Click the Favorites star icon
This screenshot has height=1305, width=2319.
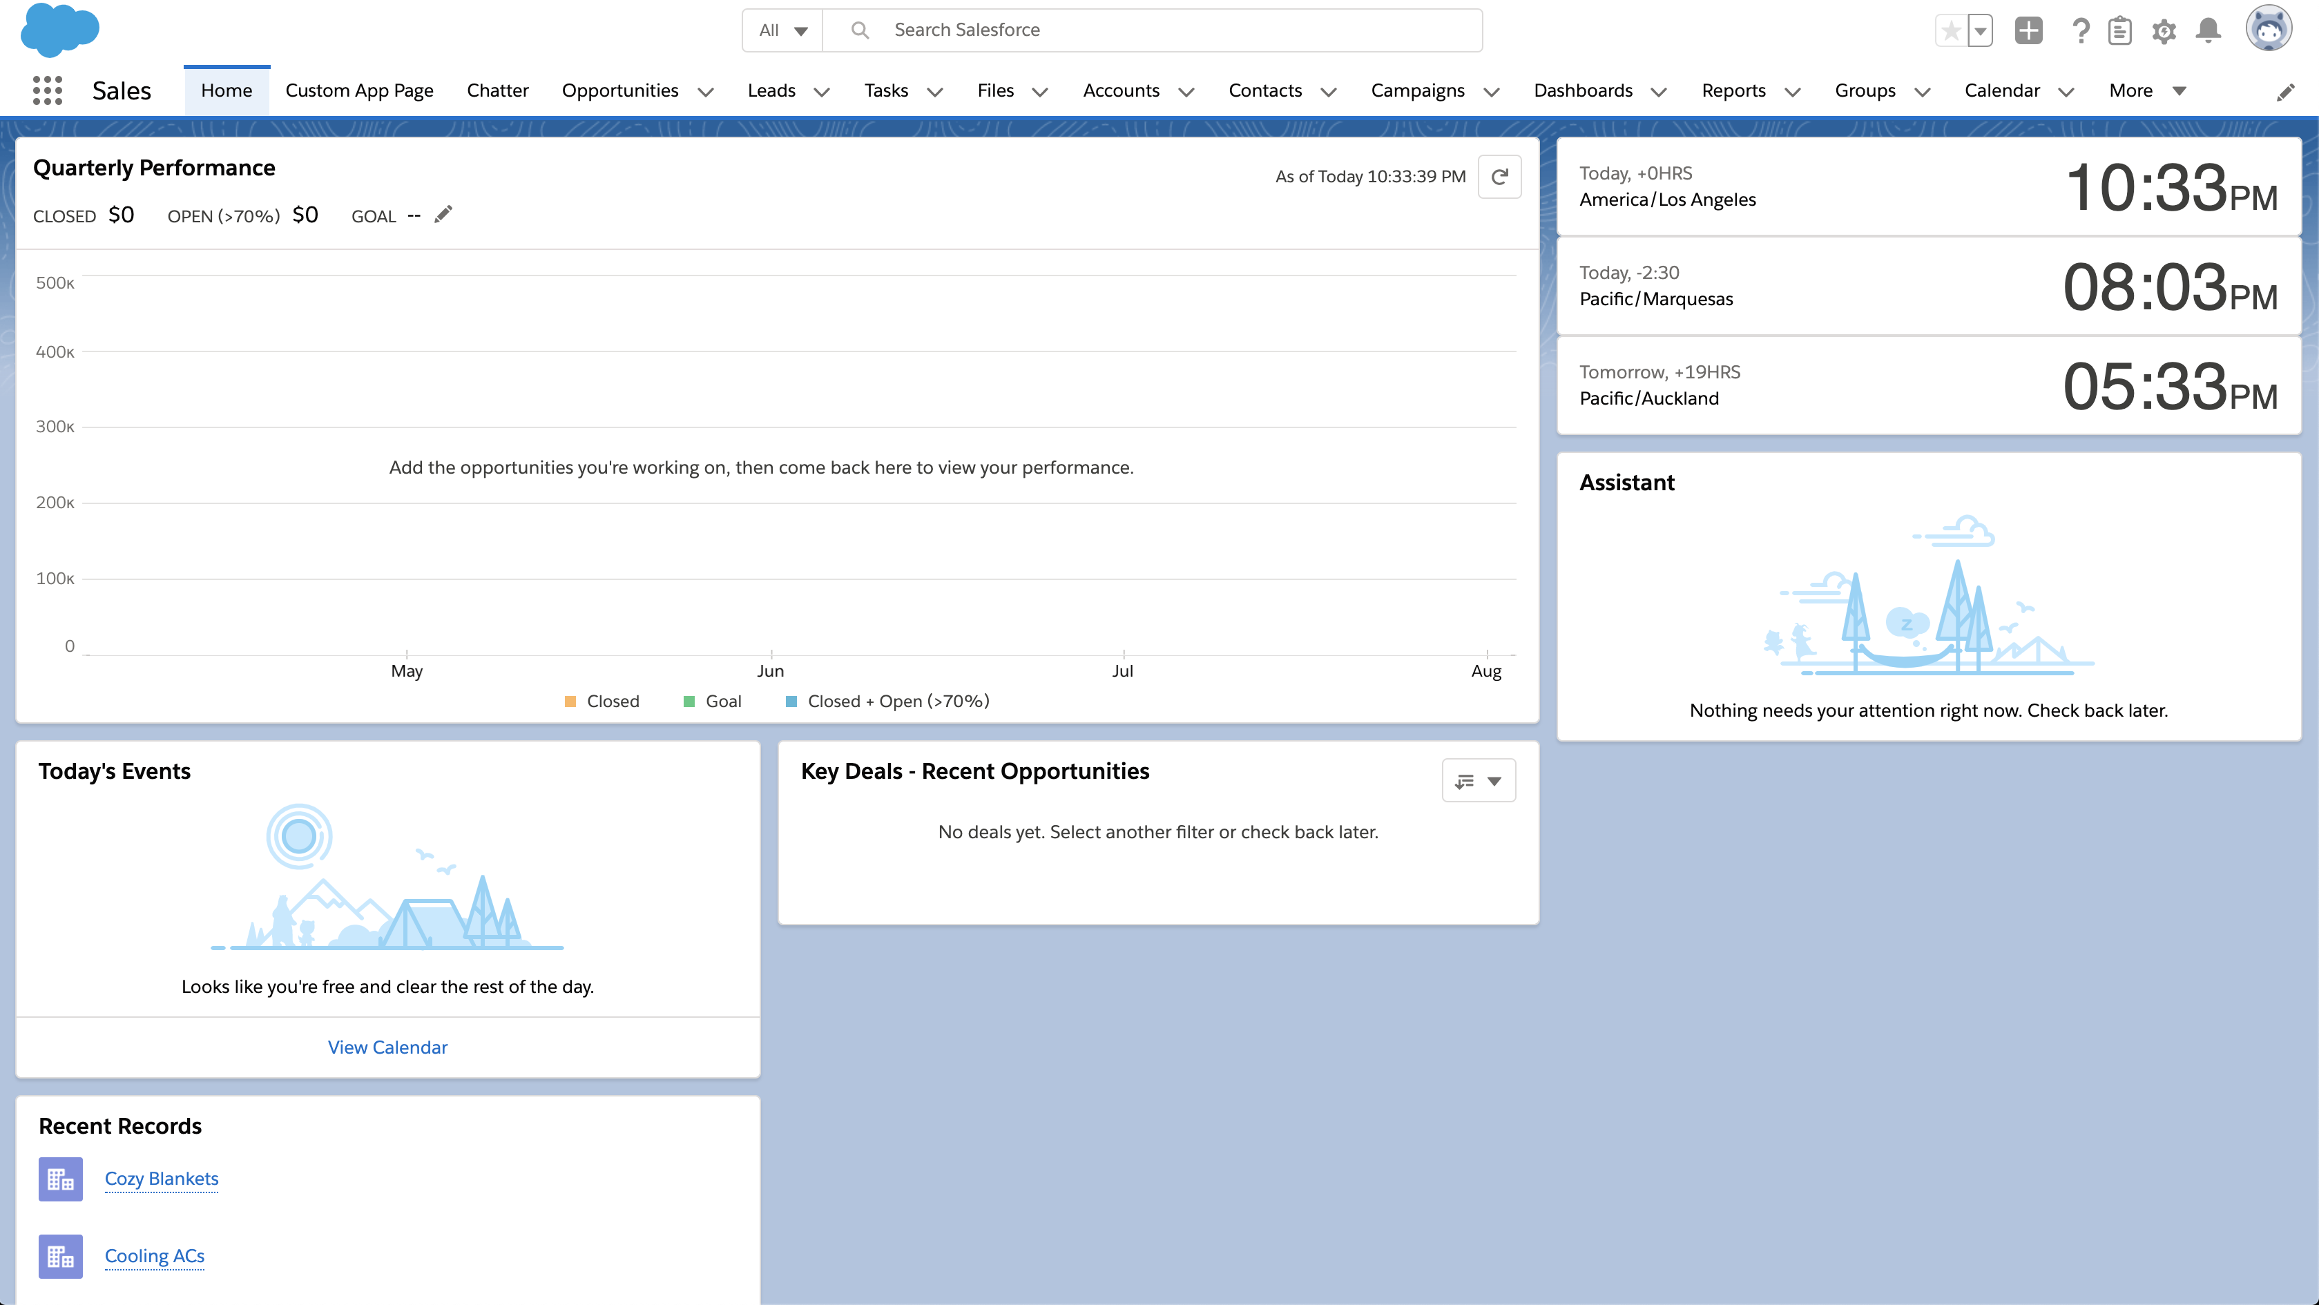(1950, 30)
